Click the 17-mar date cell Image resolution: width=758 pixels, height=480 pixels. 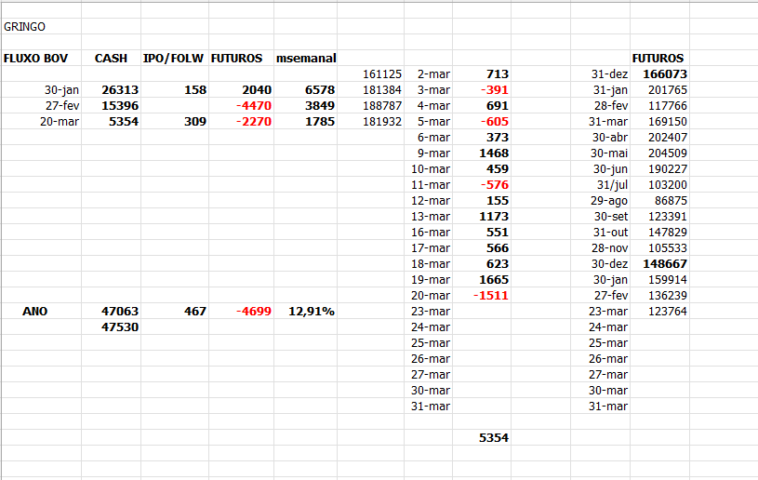[x=431, y=248]
